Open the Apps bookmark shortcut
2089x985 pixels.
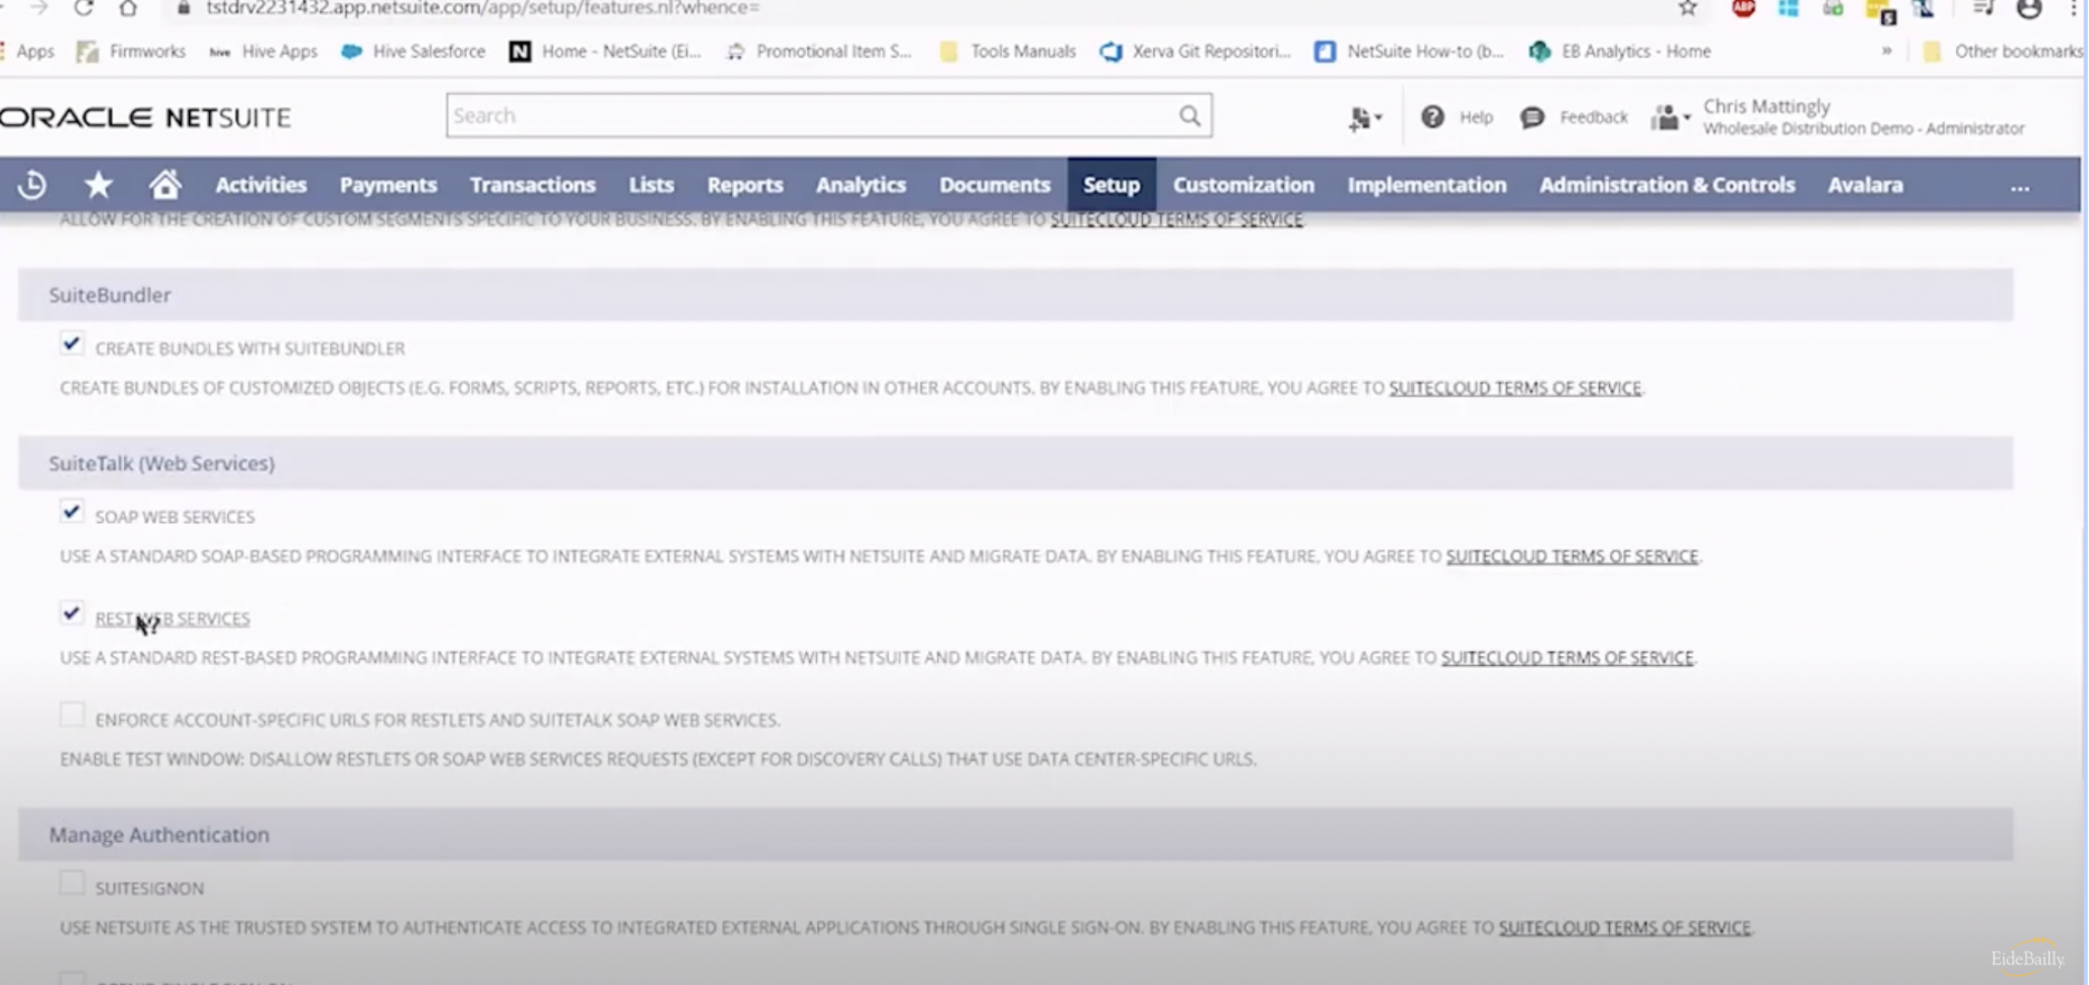29,51
